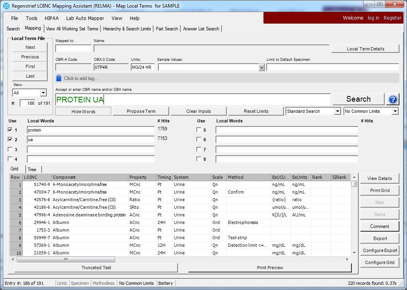Click the Register link
The image size is (407, 290).
393,18
